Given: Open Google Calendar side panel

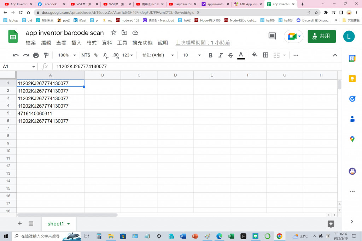Looking at the screenshot, I should [x=352, y=59].
